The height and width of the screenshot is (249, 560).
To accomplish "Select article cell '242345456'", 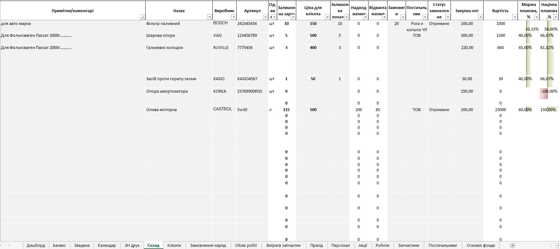I will (252, 26).
